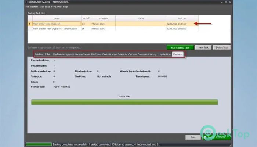Select task 'Mein erster Task (Hyper-V)'
Viewport: 257px width, 147px height.
click(57, 24)
